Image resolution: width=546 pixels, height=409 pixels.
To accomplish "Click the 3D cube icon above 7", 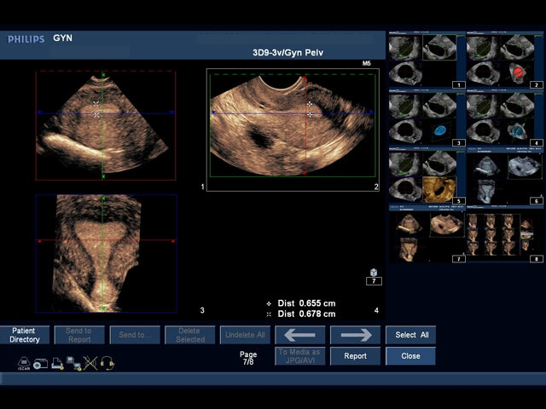I will pyautogui.click(x=374, y=273).
